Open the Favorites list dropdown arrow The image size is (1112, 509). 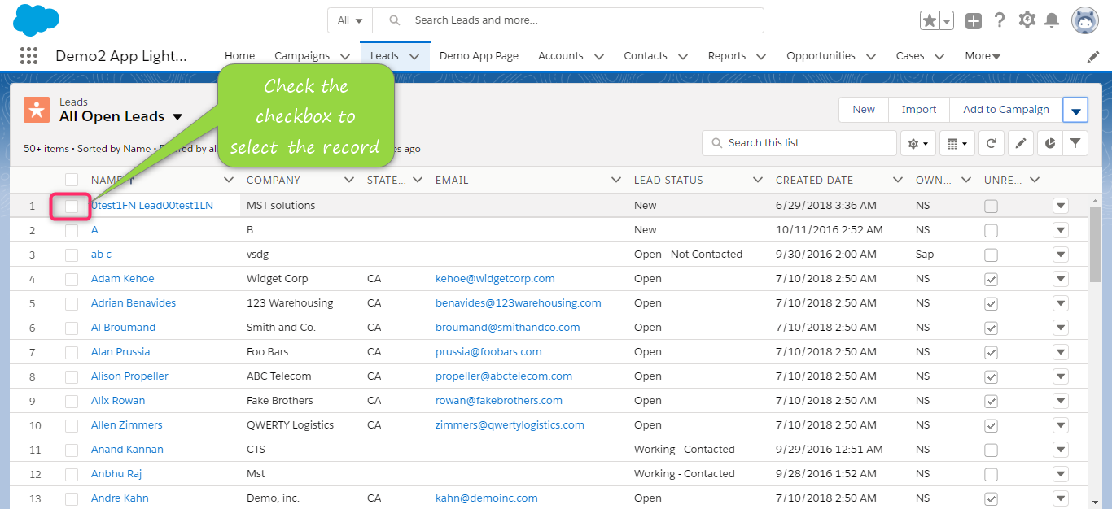point(948,20)
